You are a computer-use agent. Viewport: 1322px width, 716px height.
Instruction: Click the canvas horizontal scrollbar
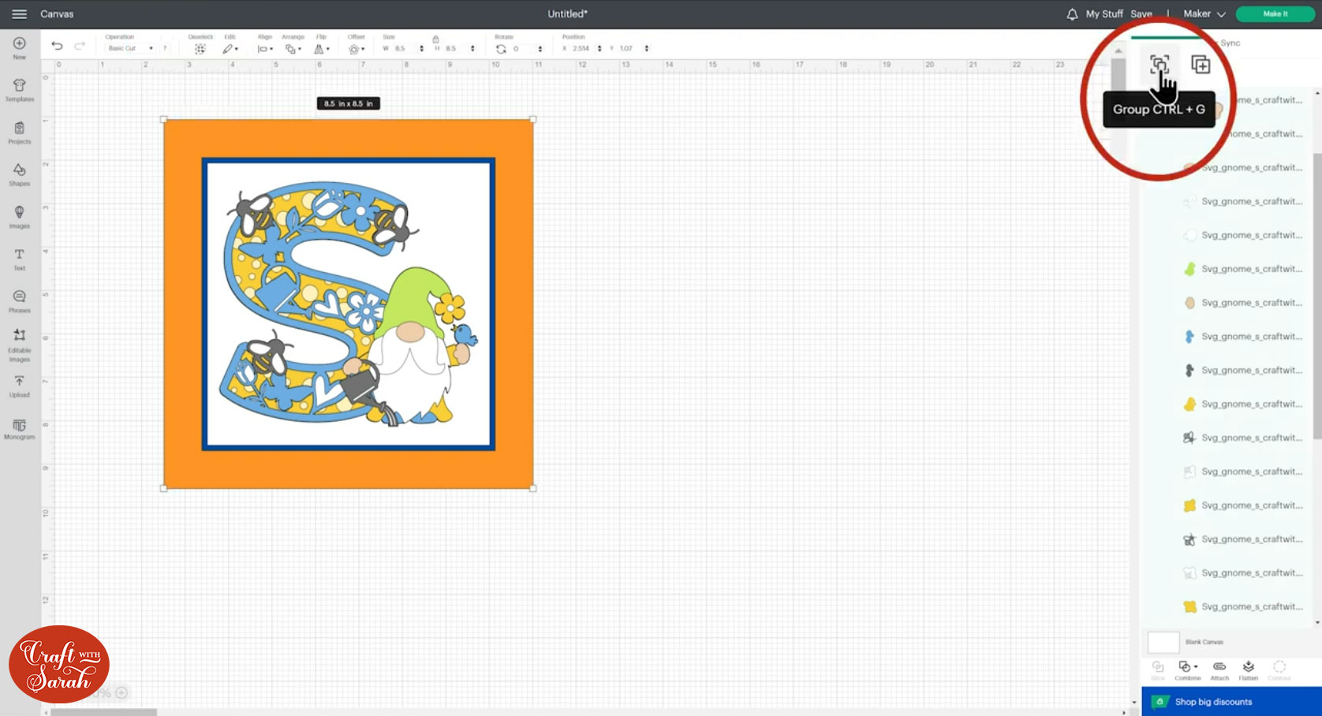pos(103,712)
